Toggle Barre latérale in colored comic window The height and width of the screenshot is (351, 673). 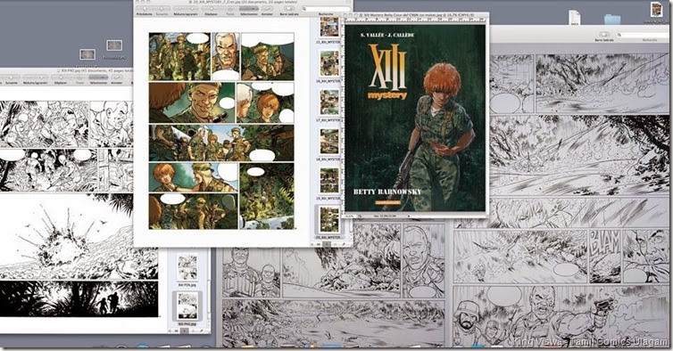289,9
